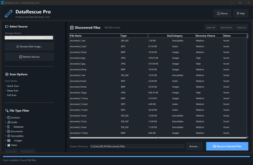Sort by the Category column header
The image size is (253, 165).
pyautogui.click(x=184, y=35)
